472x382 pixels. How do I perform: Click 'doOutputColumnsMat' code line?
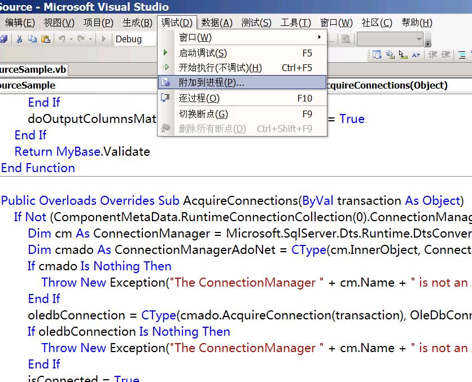(92, 119)
